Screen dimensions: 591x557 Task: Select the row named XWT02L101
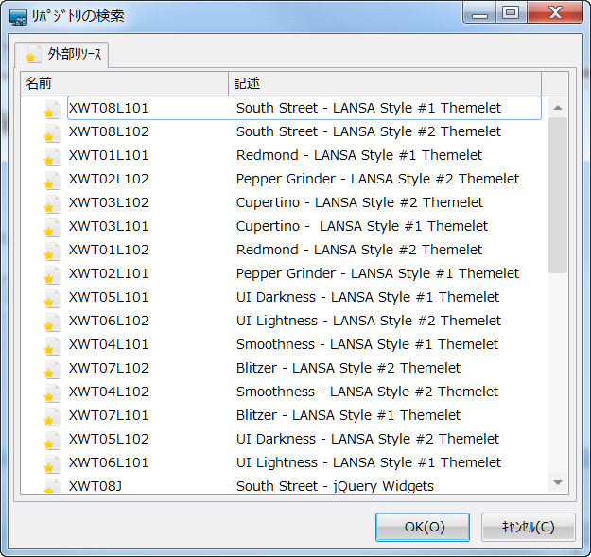(281, 273)
